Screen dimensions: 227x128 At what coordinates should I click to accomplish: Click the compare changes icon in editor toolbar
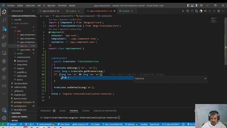pyautogui.click(x=196, y=11)
